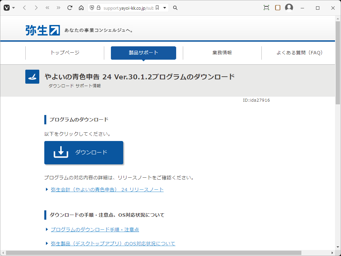The height and width of the screenshot is (256, 341).
Task: Toggle the browser side panel
Action: [x=277, y=8]
